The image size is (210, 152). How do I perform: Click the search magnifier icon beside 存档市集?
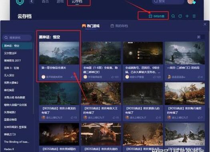click(173, 16)
